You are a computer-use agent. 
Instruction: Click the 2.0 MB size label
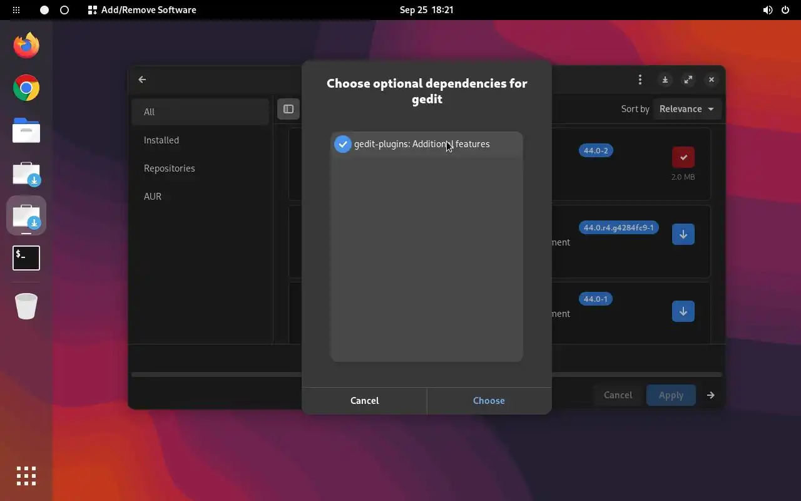coord(683,177)
